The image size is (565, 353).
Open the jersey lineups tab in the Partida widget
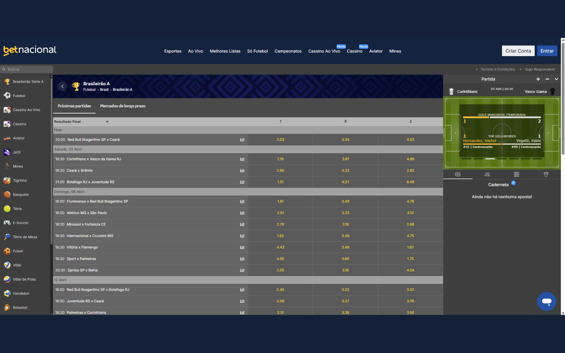546,174
